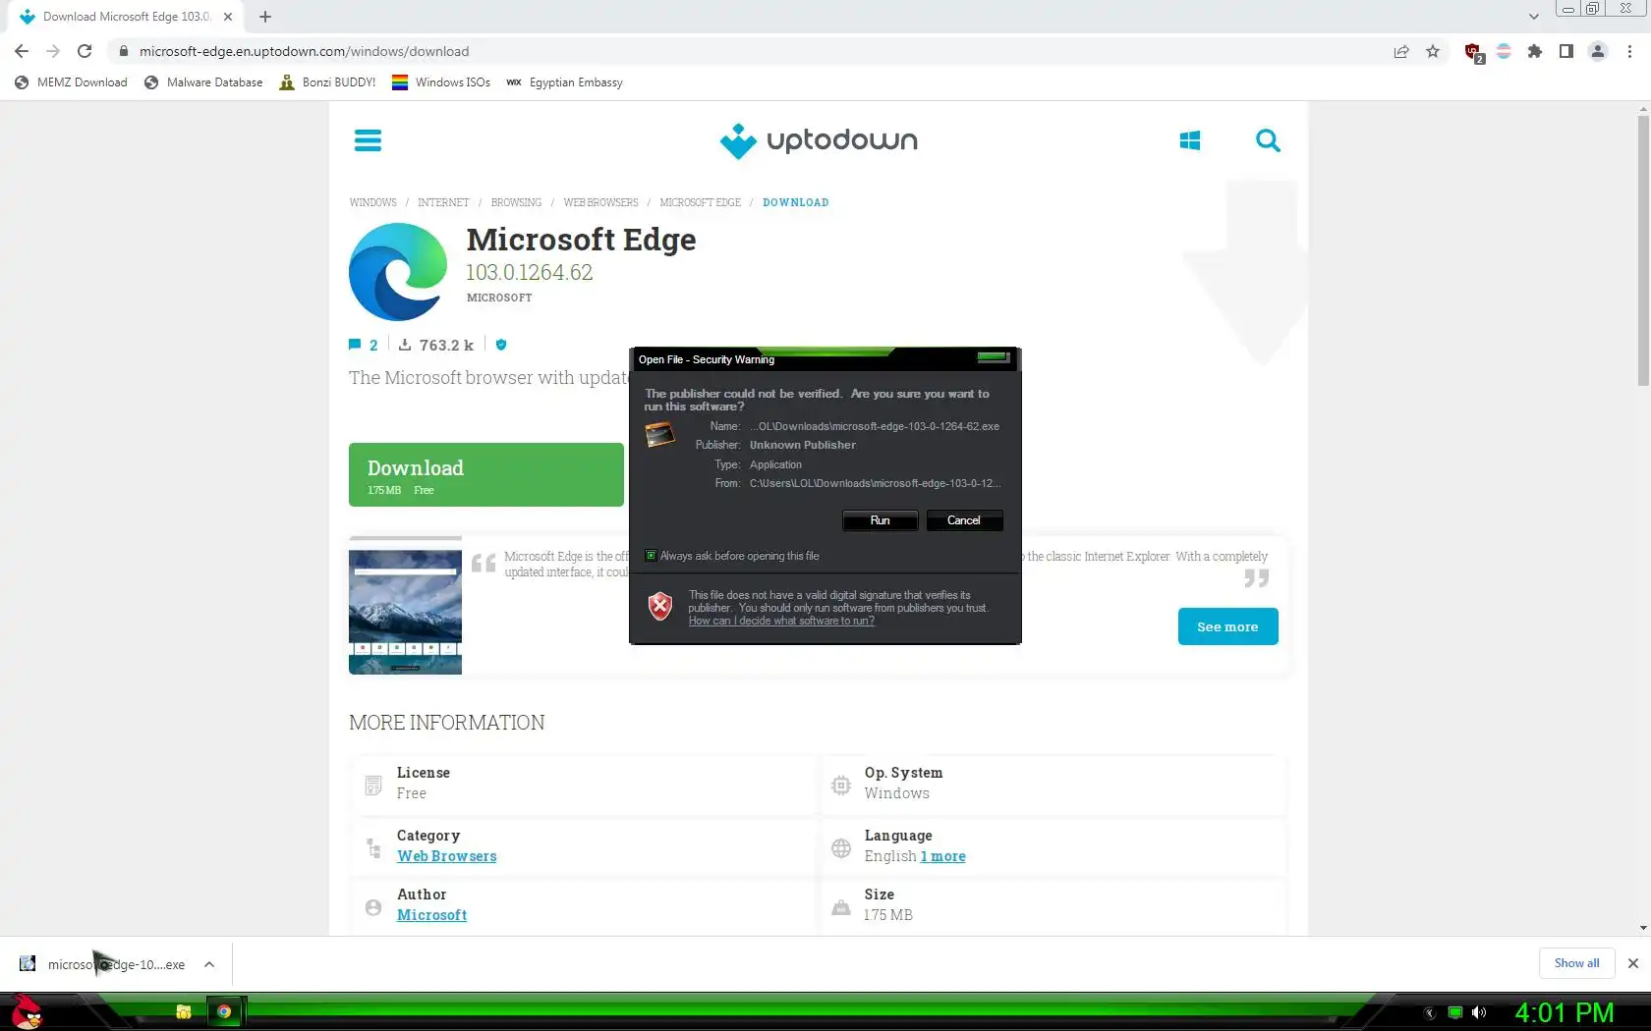1651x1031 pixels.
Task: Select the Windows platform icon on uptodown
Action: (1189, 140)
